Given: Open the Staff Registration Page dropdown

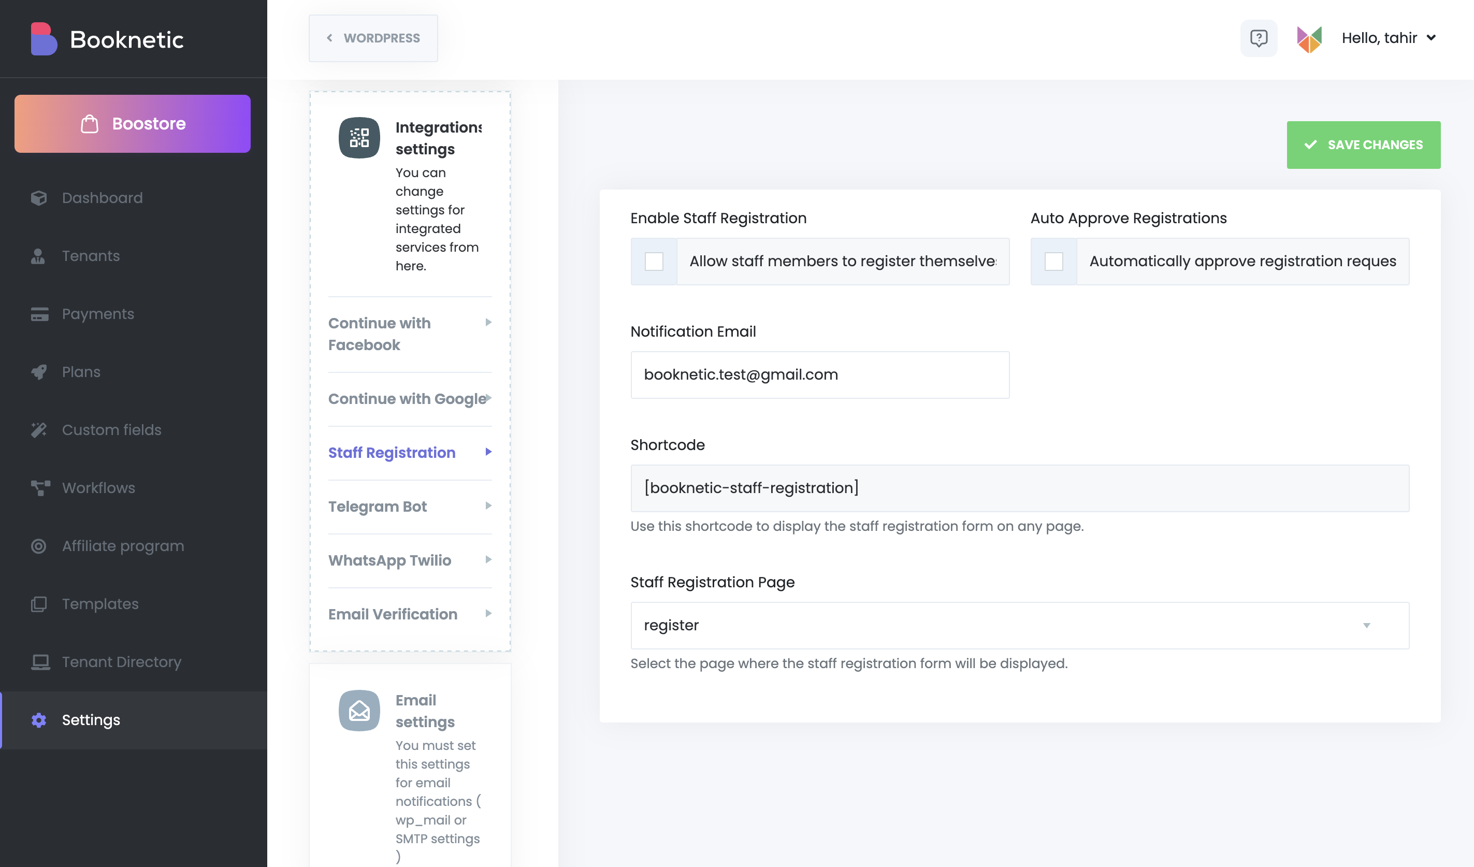Looking at the screenshot, I should tap(1019, 625).
